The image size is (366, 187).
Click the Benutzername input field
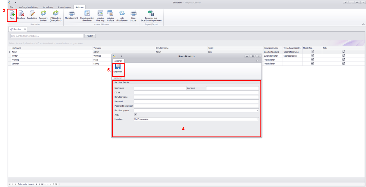point(196,97)
